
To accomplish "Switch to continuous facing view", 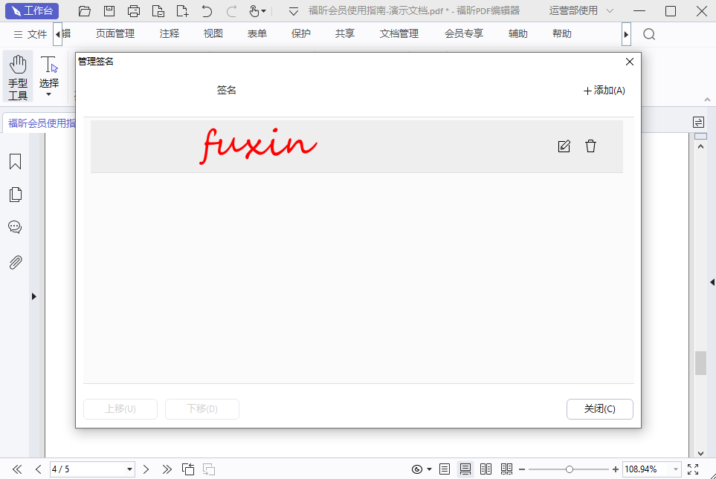I will (x=507, y=469).
